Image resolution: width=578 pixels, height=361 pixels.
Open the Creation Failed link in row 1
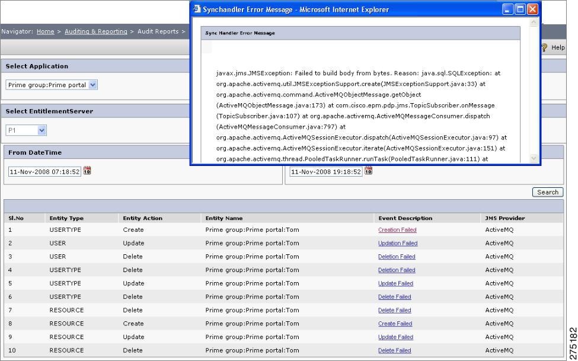[x=397, y=230]
